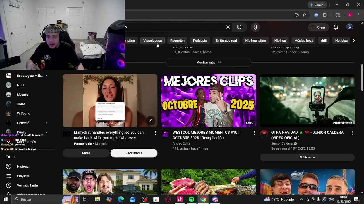Screen dimensions: 364x204
Task: Click the install app icon in address bar
Action: click(x=297, y=15)
